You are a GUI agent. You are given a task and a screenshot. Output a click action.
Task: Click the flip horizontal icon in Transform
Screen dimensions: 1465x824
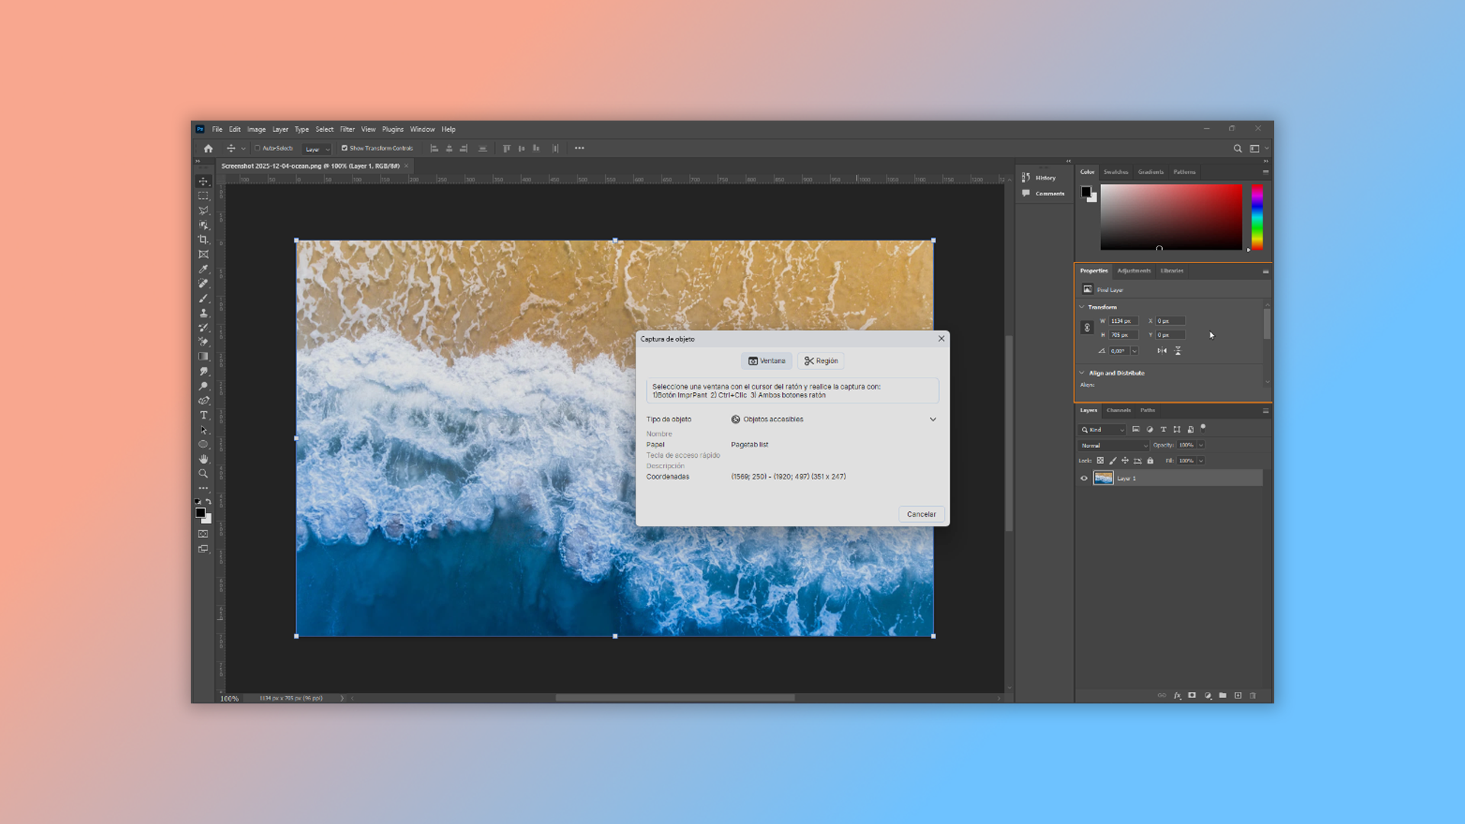[x=1161, y=351]
